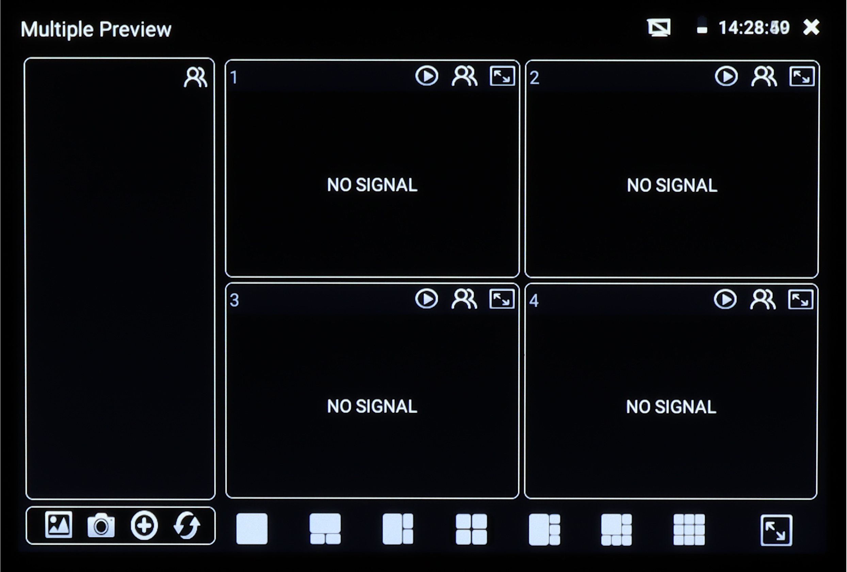This screenshot has width=847, height=572.
Task: Add a new device with plus icon
Action: [144, 525]
